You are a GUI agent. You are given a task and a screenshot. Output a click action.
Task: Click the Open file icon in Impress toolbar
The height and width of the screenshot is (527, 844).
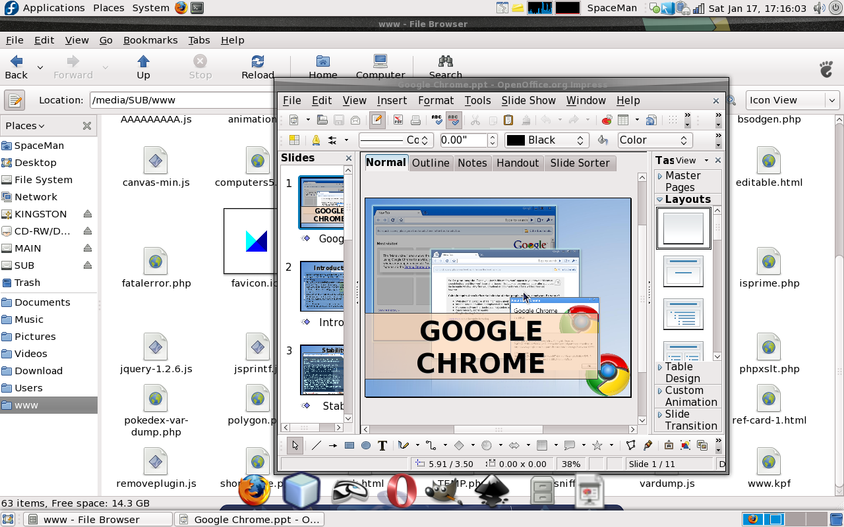pos(322,120)
